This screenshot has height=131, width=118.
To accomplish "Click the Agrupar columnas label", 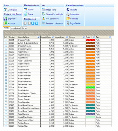I will click(x=54, y=23).
